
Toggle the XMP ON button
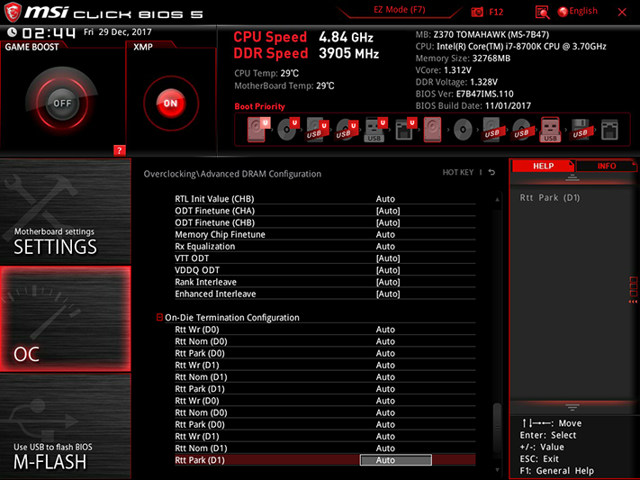[x=171, y=104]
